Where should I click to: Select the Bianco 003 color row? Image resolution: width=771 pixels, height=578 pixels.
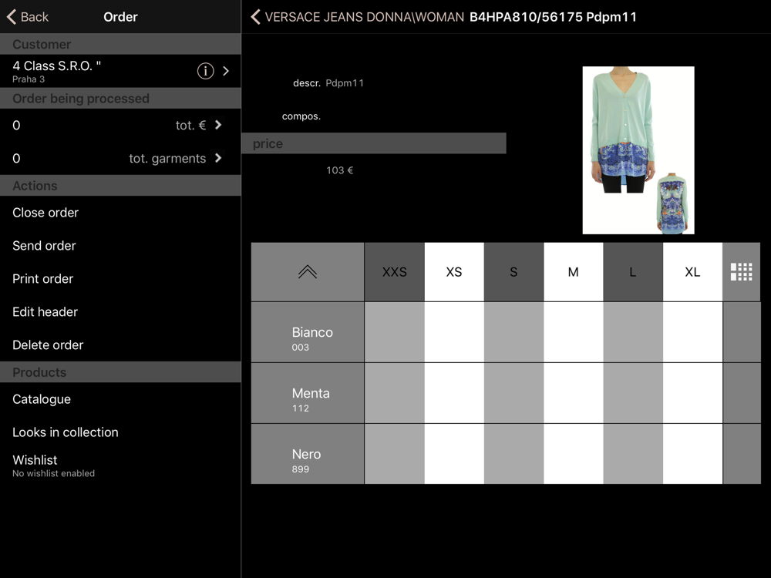[308, 332]
